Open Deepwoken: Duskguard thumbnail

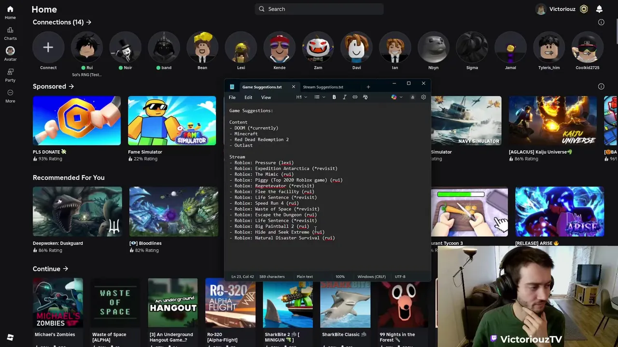77,212
